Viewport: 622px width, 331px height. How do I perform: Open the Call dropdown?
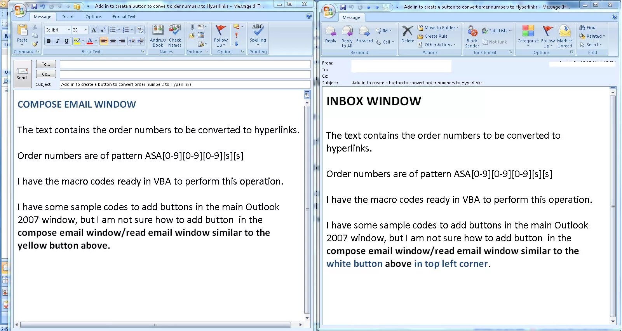tap(385, 42)
